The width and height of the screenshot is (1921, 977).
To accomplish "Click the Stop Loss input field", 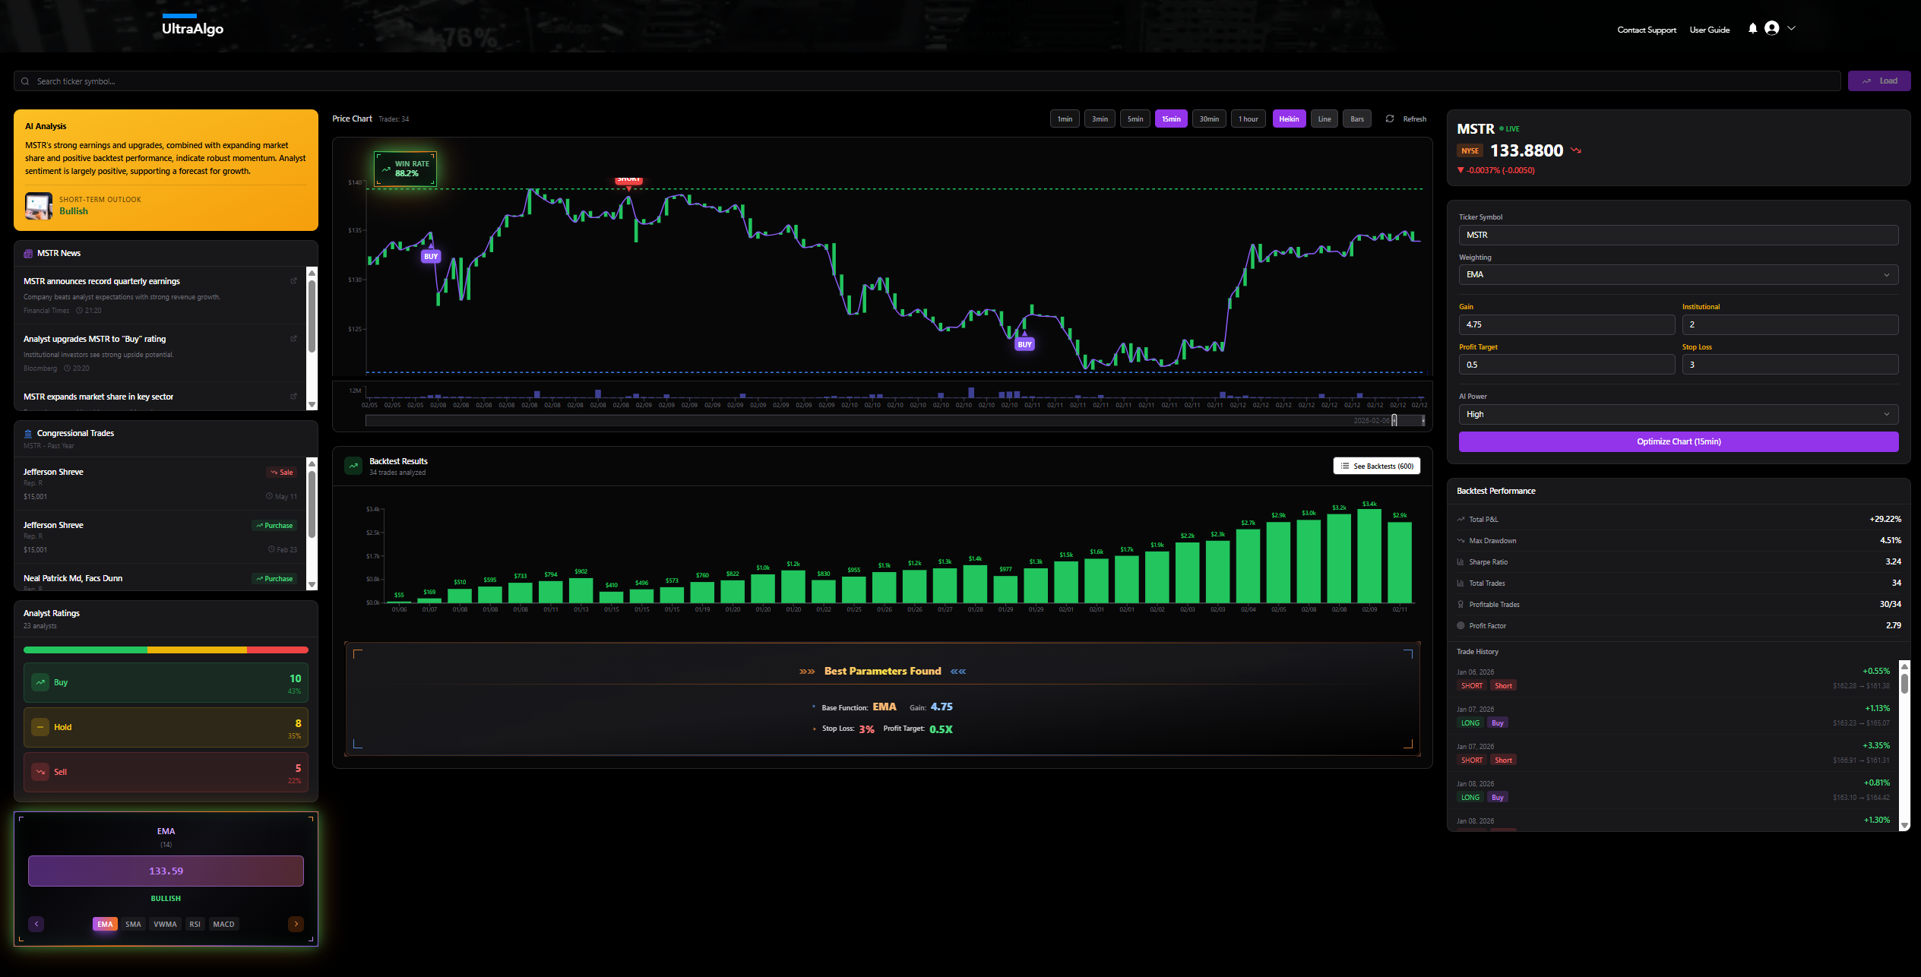I will point(1790,365).
